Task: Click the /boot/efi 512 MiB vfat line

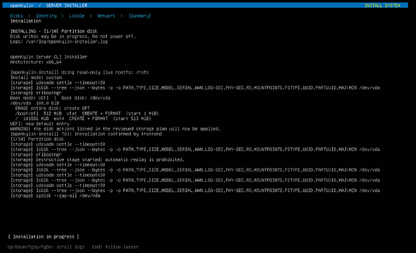Action: [87, 114]
